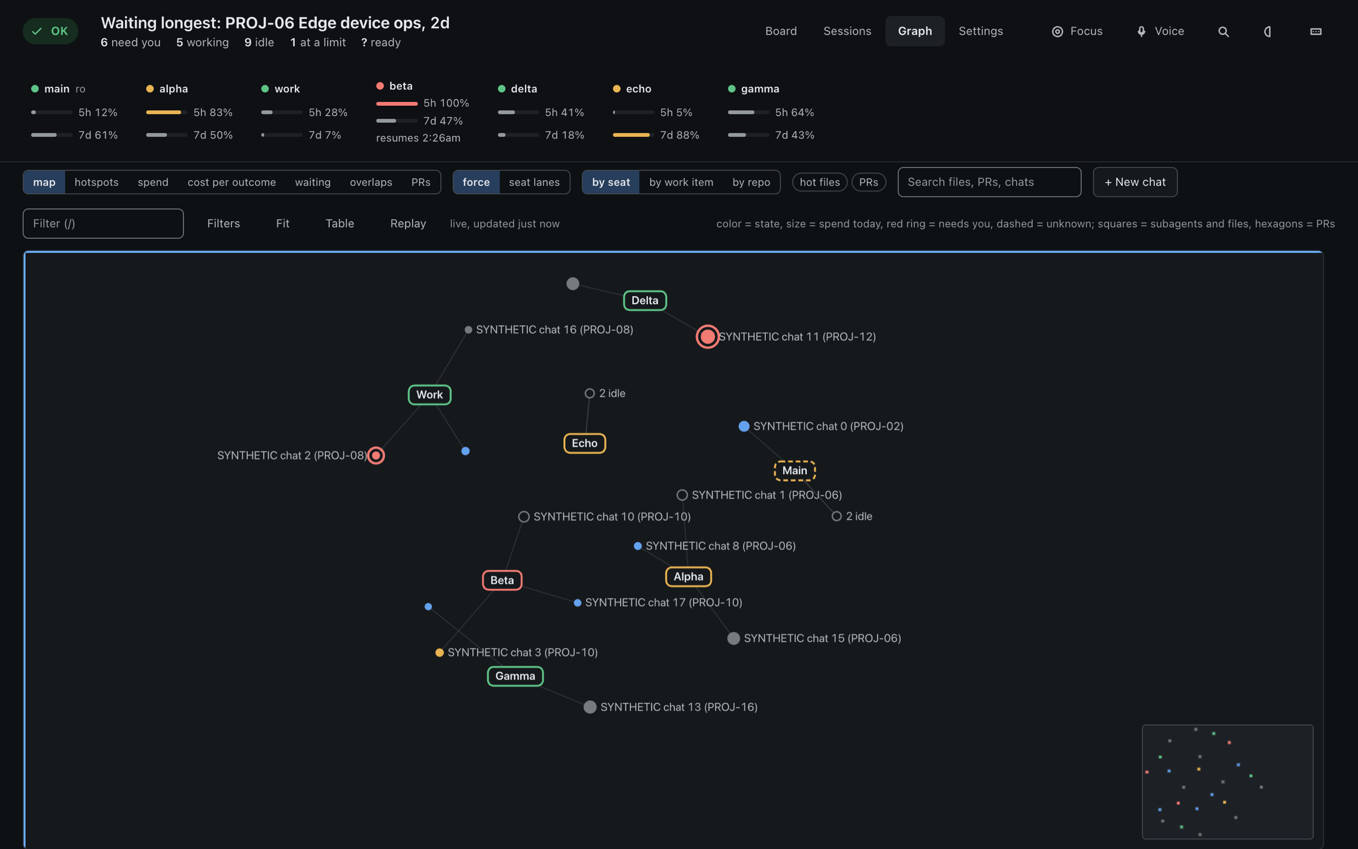The width and height of the screenshot is (1358, 849).
Task: Click SYNTHETIC chat 10 hollow node
Action: click(x=523, y=516)
